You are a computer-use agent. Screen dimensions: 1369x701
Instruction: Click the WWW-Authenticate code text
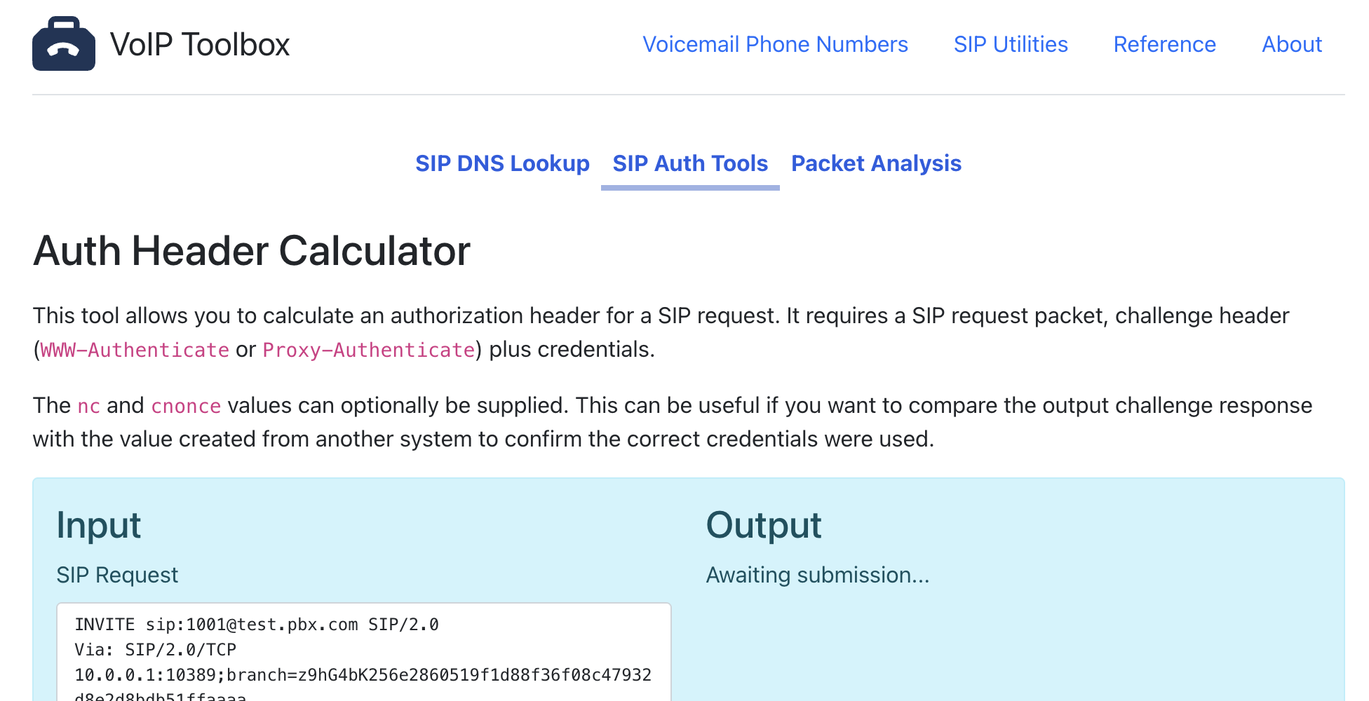tap(135, 350)
